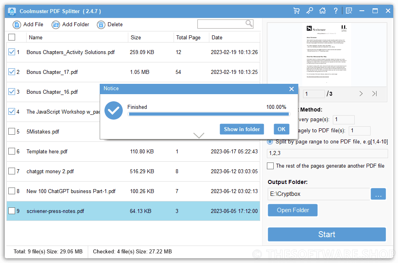Click the Finished checkmark icon
Viewport: 398px width, 263px height.
(x=114, y=110)
